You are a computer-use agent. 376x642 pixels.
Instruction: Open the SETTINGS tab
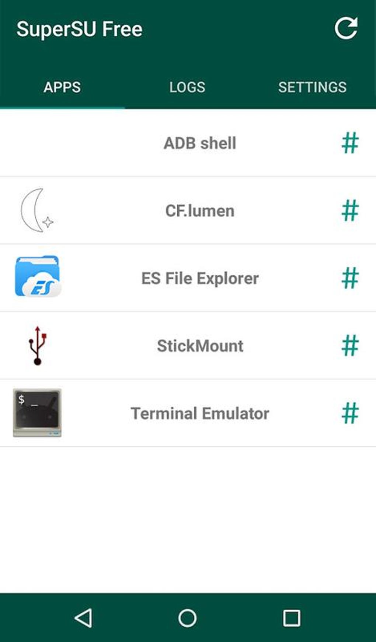pyautogui.click(x=312, y=87)
